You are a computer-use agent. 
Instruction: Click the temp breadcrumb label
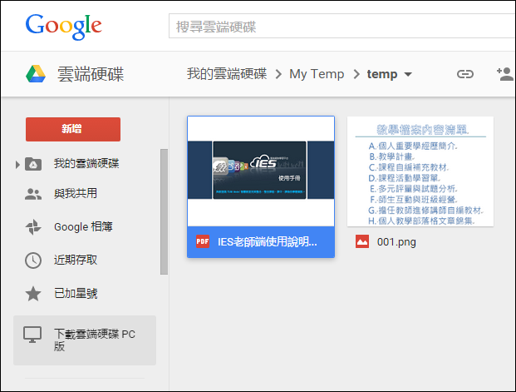pyautogui.click(x=382, y=74)
